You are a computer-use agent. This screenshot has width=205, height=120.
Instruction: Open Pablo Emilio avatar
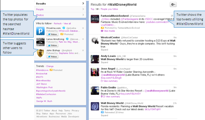point(95,91)
